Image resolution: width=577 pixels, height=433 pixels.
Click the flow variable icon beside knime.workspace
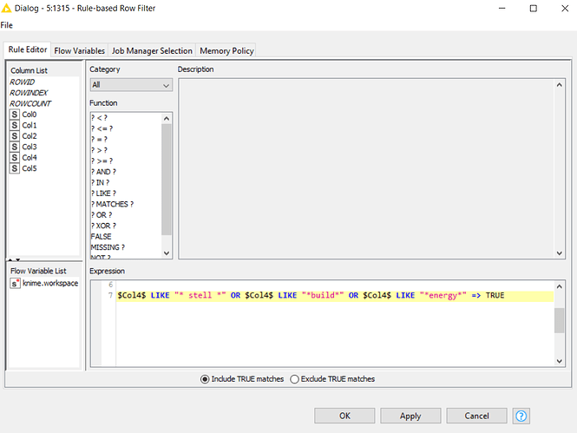(x=15, y=283)
